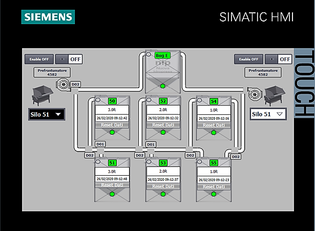The width and height of the screenshot is (315, 231).
Task: Click the Siemens logo
Action: point(48,17)
